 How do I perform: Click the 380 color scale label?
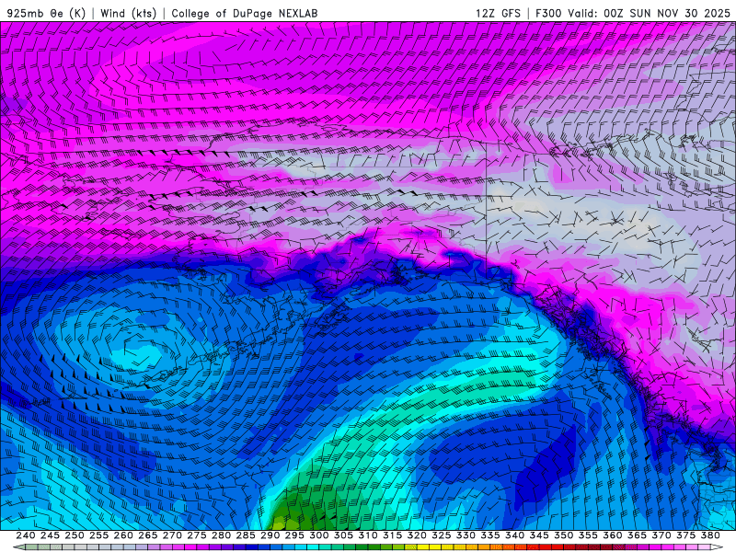pyautogui.click(x=710, y=535)
